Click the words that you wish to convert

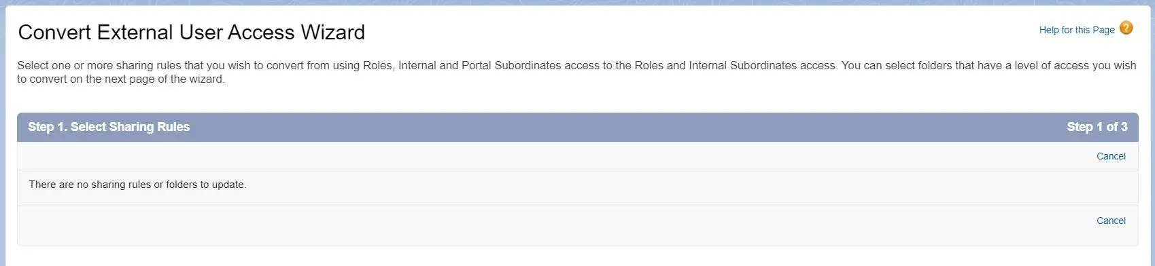(x=241, y=66)
